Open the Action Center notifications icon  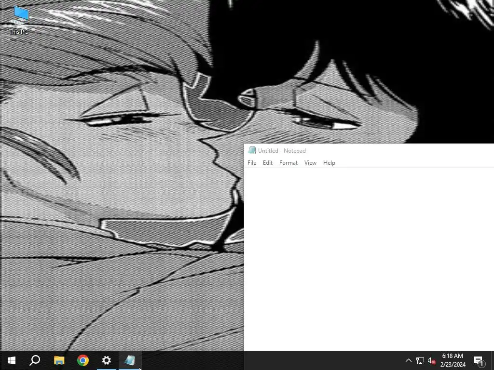pos(479,360)
